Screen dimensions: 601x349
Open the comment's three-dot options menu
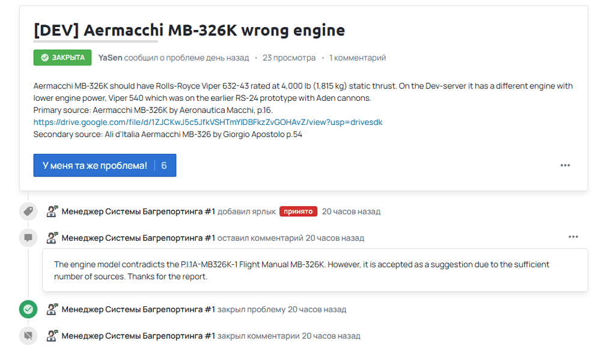point(573,237)
